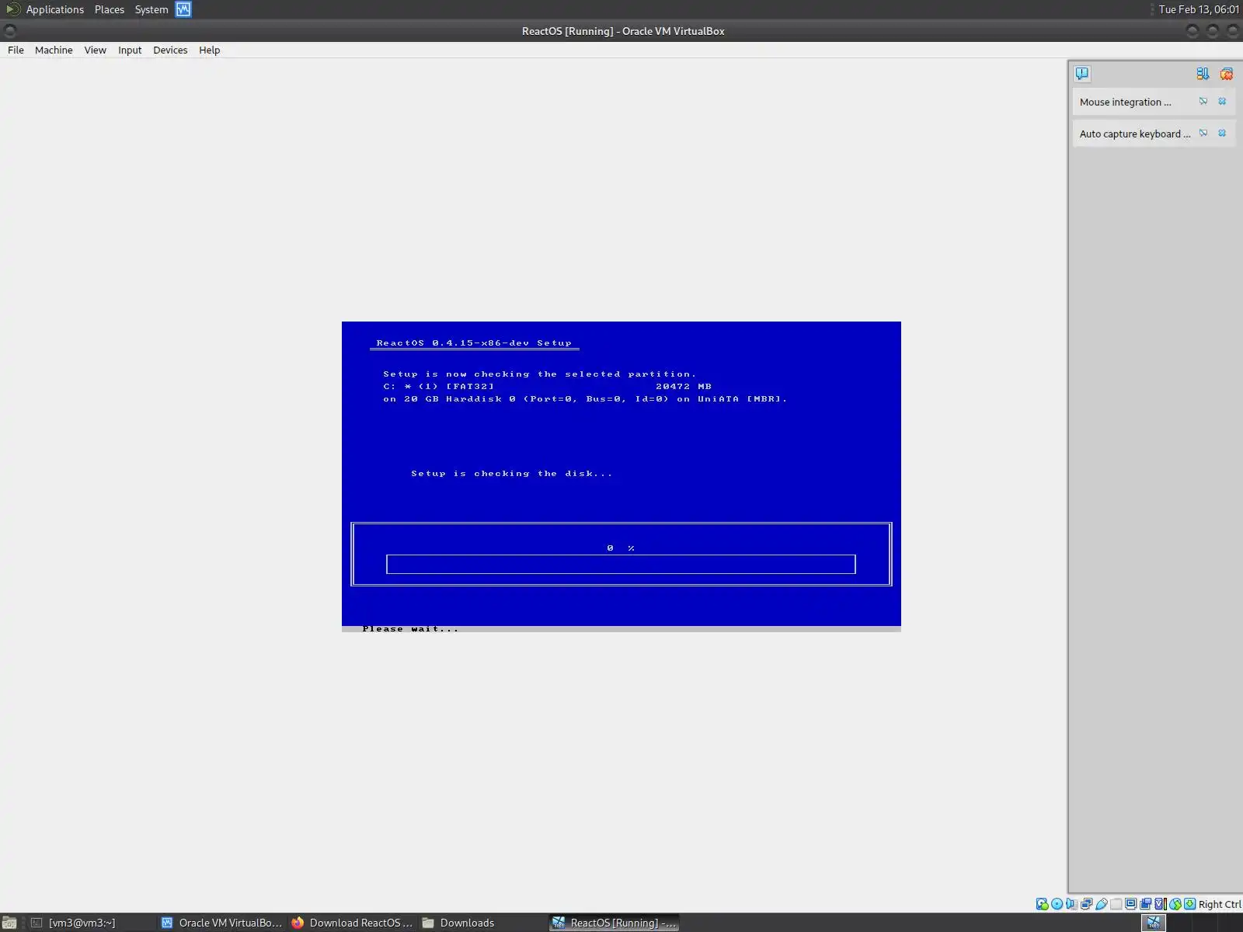This screenshot has width=1243, height=932.
Task: Click the recording status icon
Action: 1146,904
